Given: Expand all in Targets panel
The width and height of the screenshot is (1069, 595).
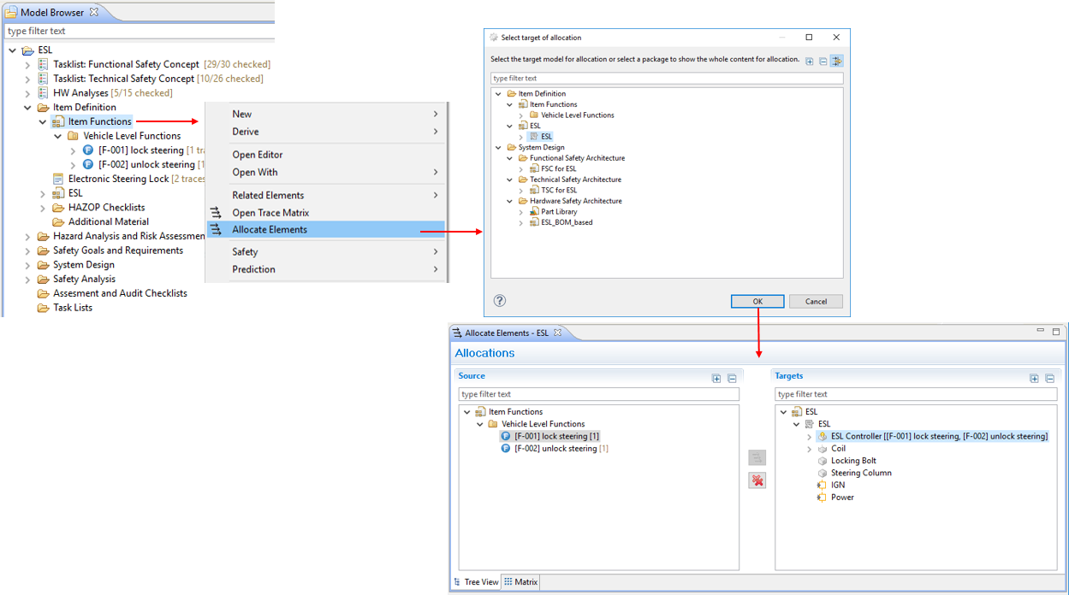Looking at the screenshot, I should click(1034, 378).
